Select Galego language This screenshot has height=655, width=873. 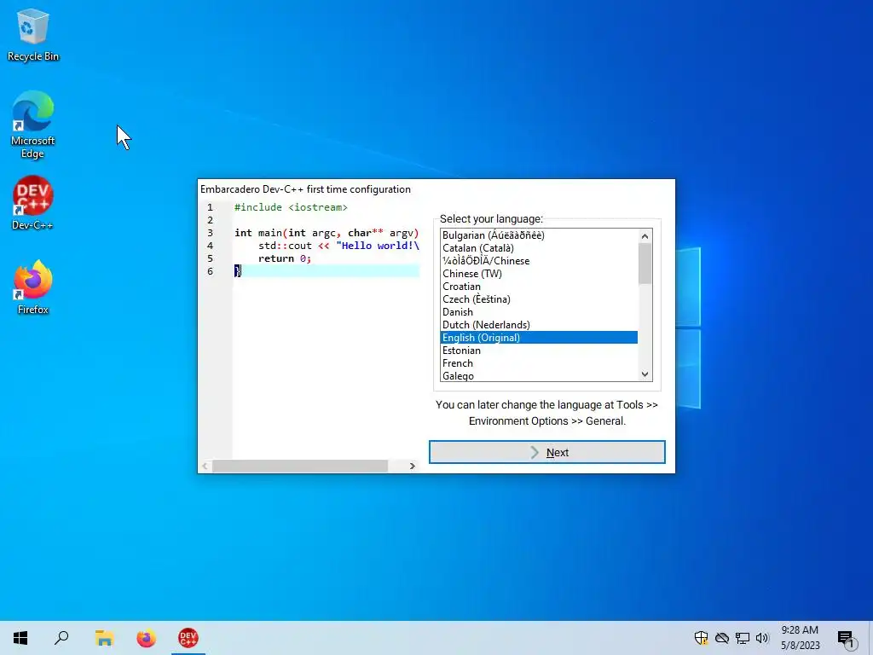click(x=539, y=376)
